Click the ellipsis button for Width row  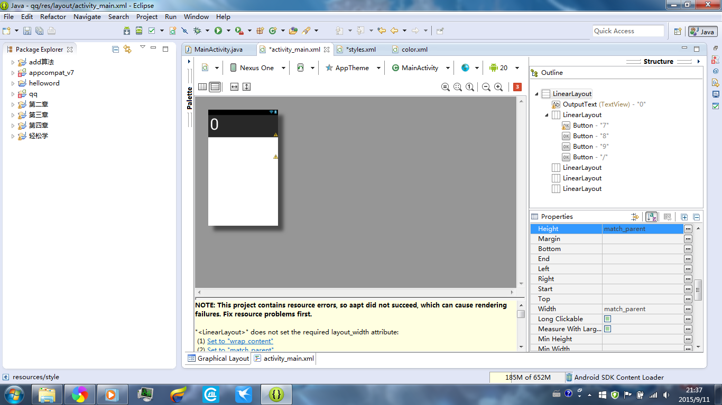(688, 309)
